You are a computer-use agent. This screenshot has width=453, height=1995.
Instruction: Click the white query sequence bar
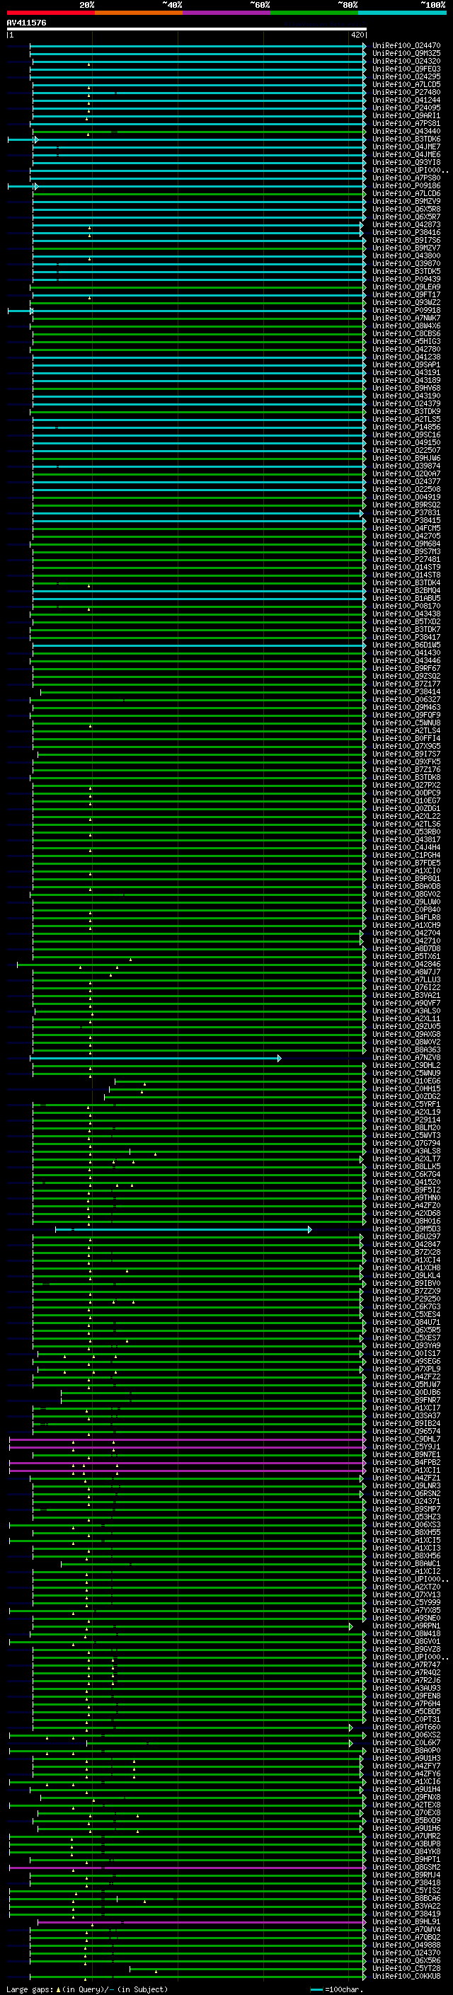point(187,30)
